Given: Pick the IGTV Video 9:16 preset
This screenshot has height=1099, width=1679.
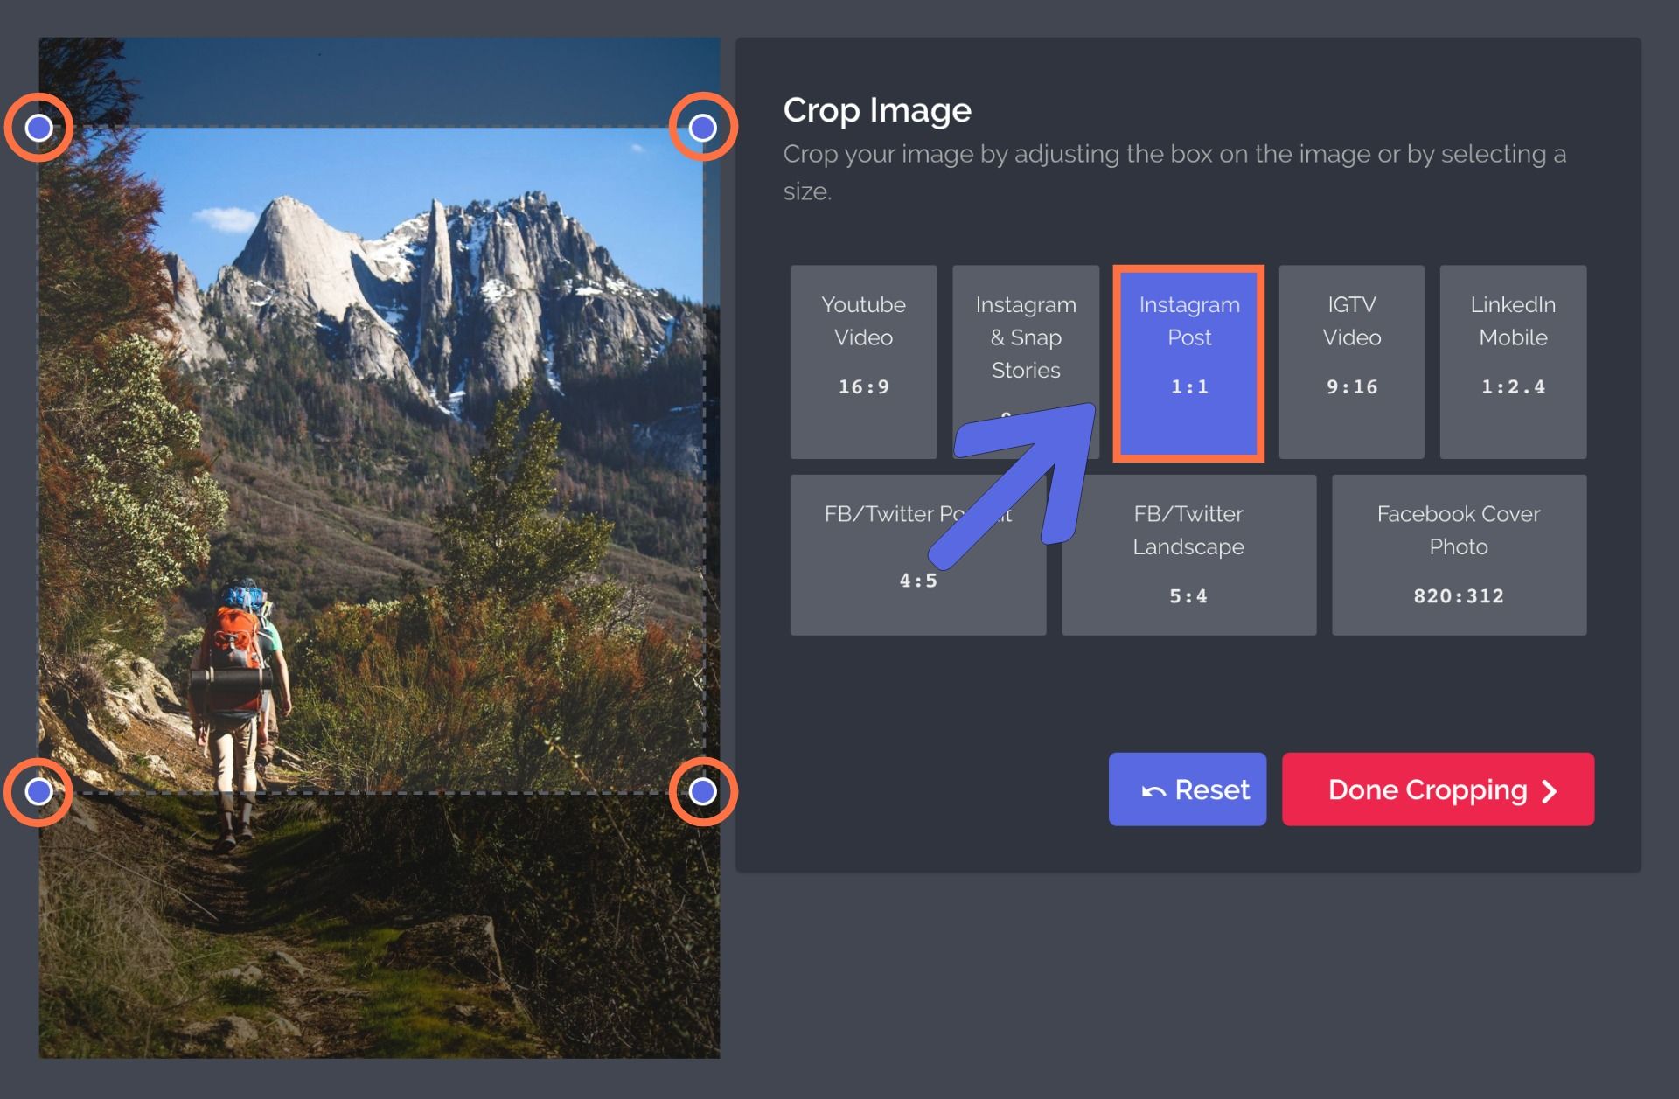Looking at the screenshot, I should pyautogui.click(x=1351, y=361).
